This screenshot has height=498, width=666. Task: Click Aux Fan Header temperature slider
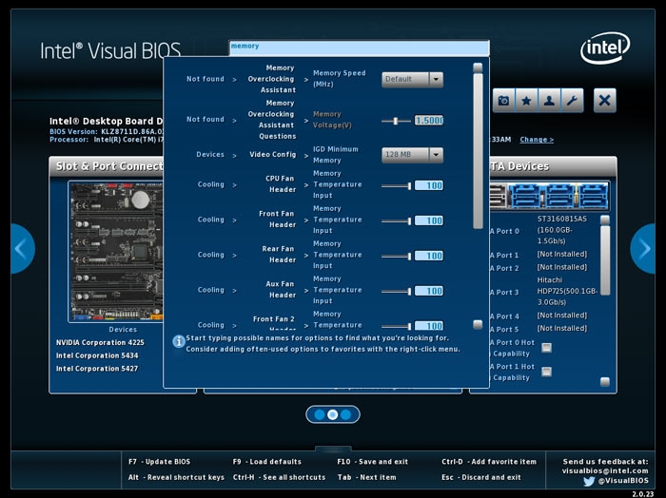click(x=396, y=292)
